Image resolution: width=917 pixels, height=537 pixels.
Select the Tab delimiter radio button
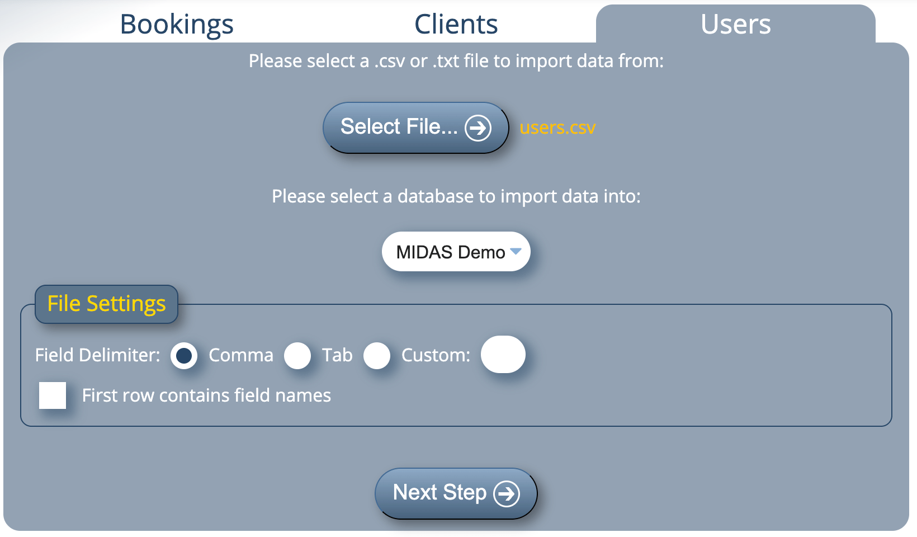[x=298, y=355]
